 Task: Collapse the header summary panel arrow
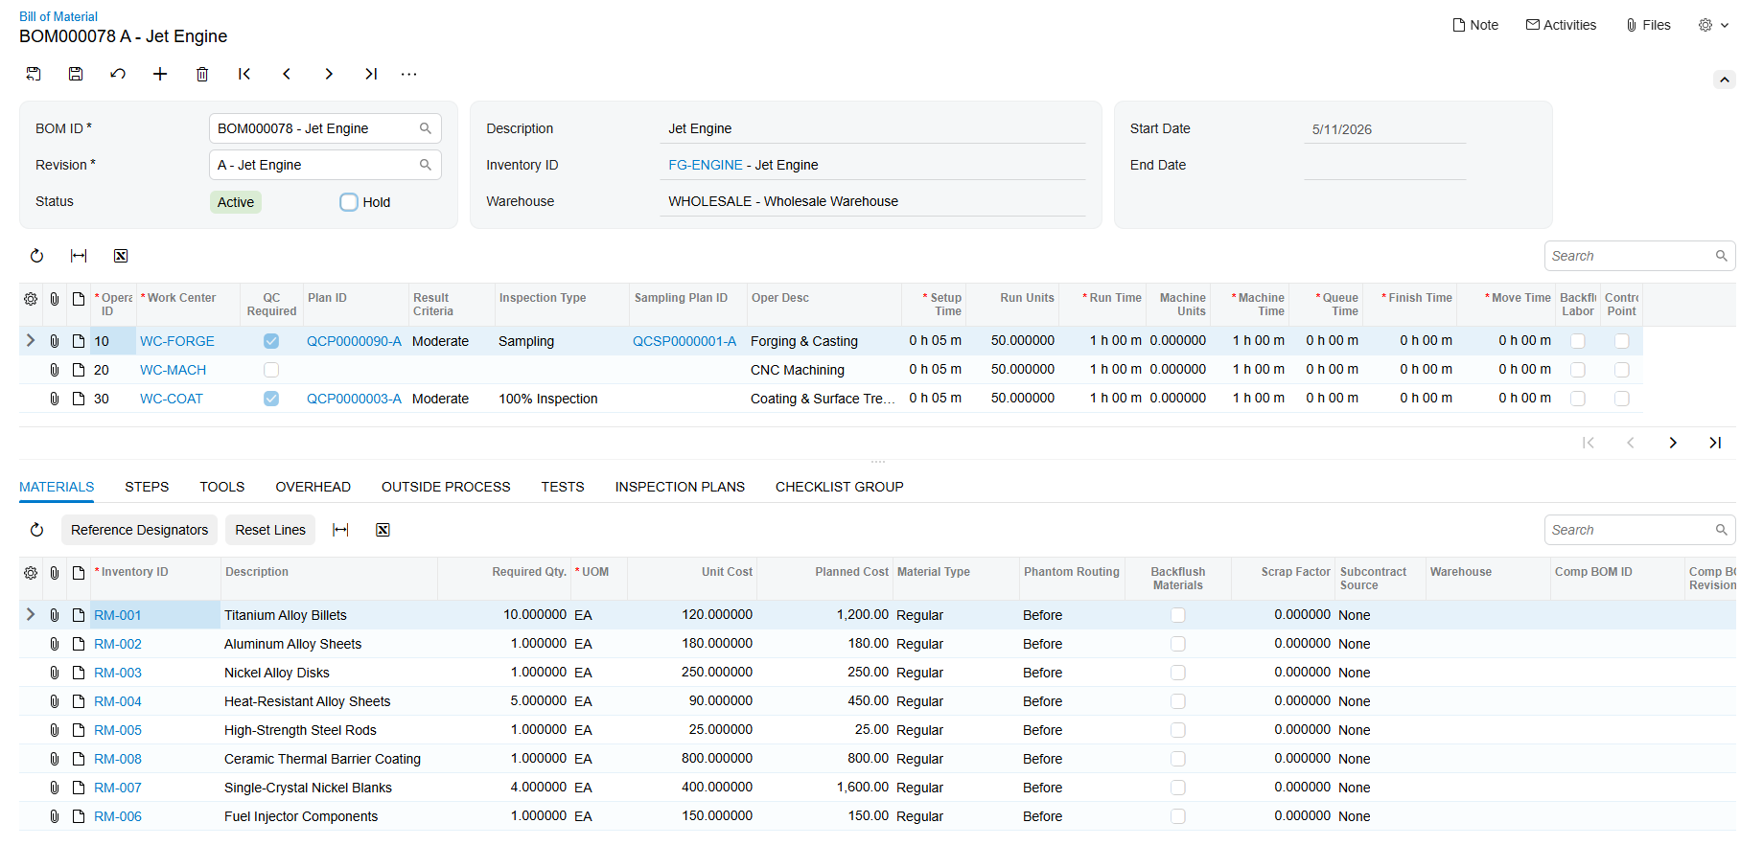1725,80
